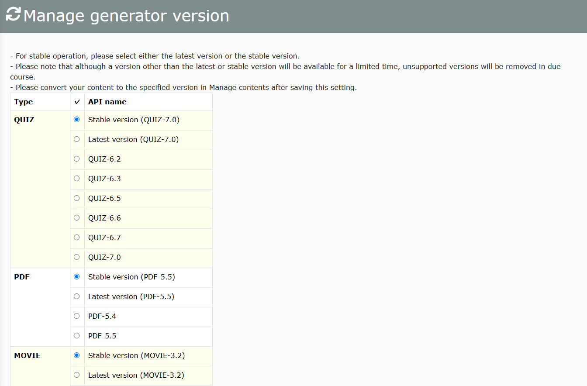
Task: Select the QUIZ-6.2 radio button
Action: click(x=77, y=159)
